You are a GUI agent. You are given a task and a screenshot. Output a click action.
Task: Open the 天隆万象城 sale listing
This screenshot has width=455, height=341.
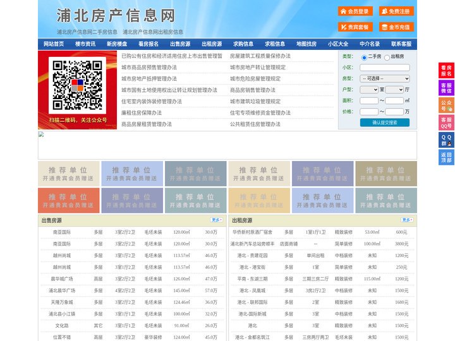(62, 302)
